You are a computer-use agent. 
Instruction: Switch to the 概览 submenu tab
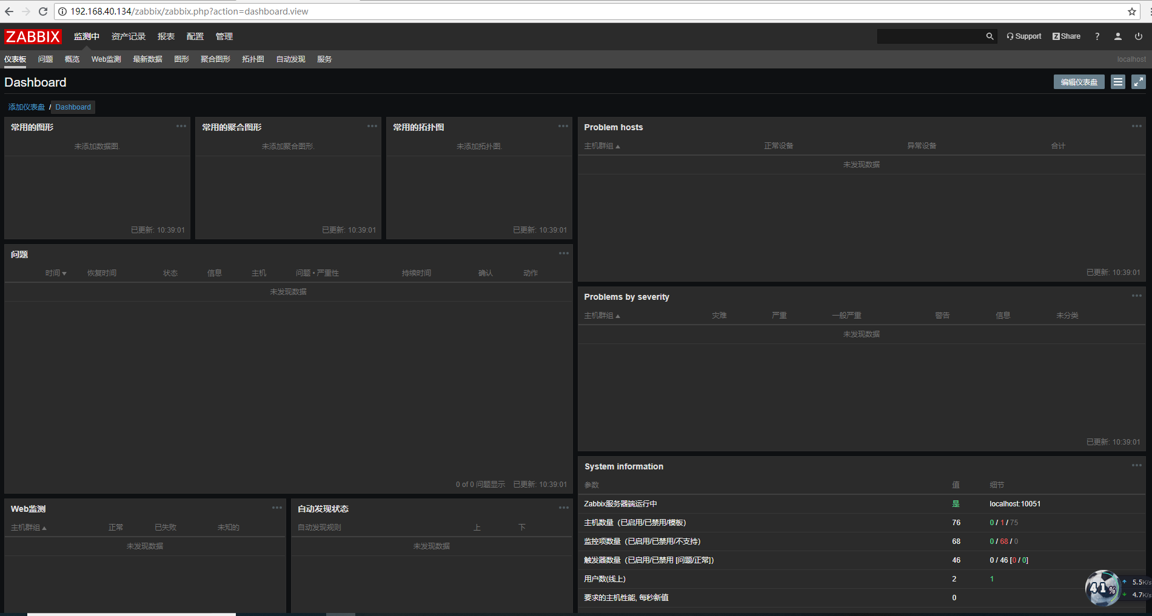[x=72, y=59]
